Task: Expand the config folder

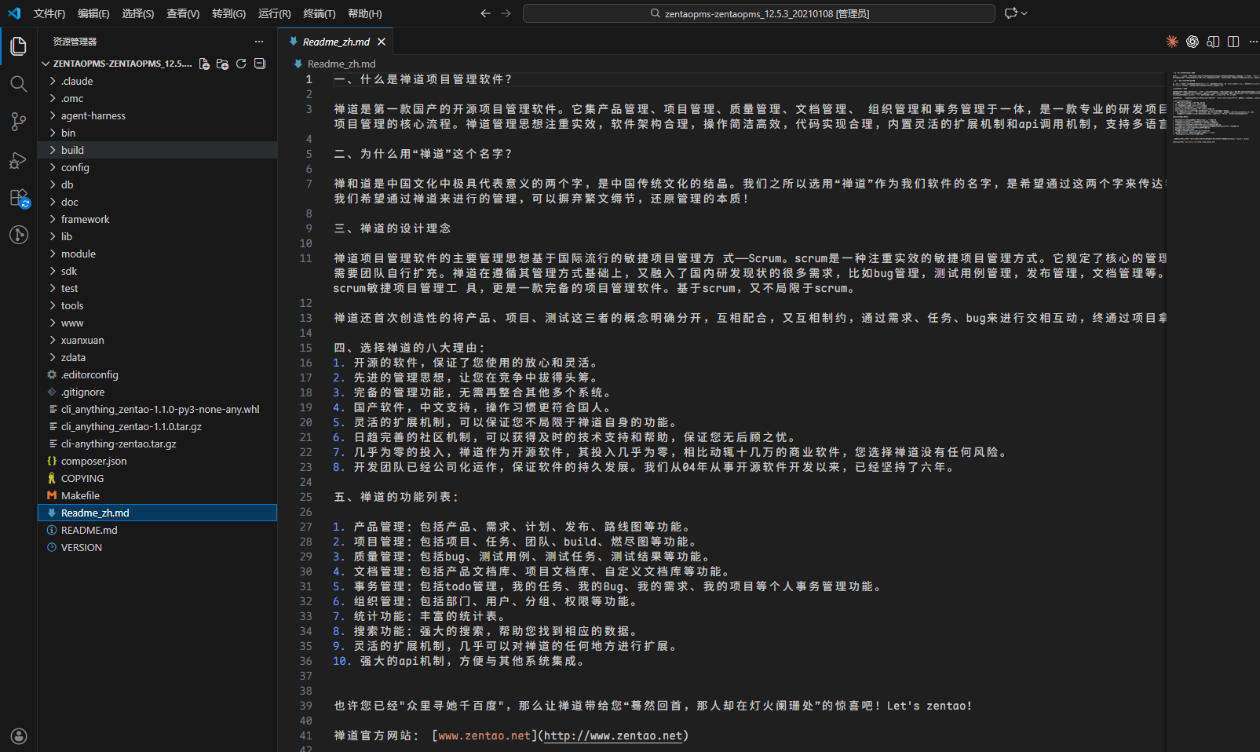Action: (x=53, y=167)
